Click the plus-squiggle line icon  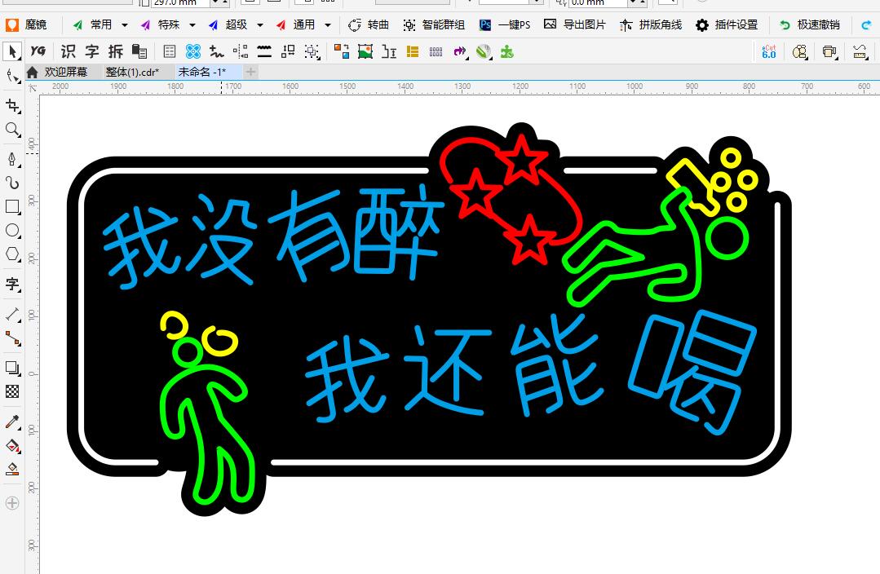pyautogui.click(x=217, y=51)
